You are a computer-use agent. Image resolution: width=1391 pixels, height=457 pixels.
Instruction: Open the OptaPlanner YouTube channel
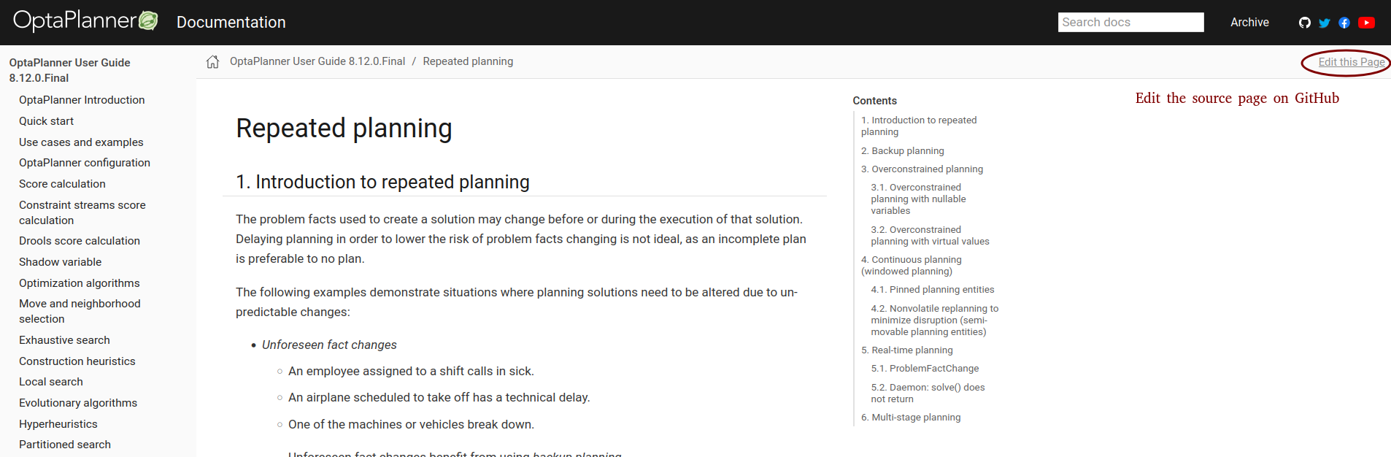click(1367, 23)
